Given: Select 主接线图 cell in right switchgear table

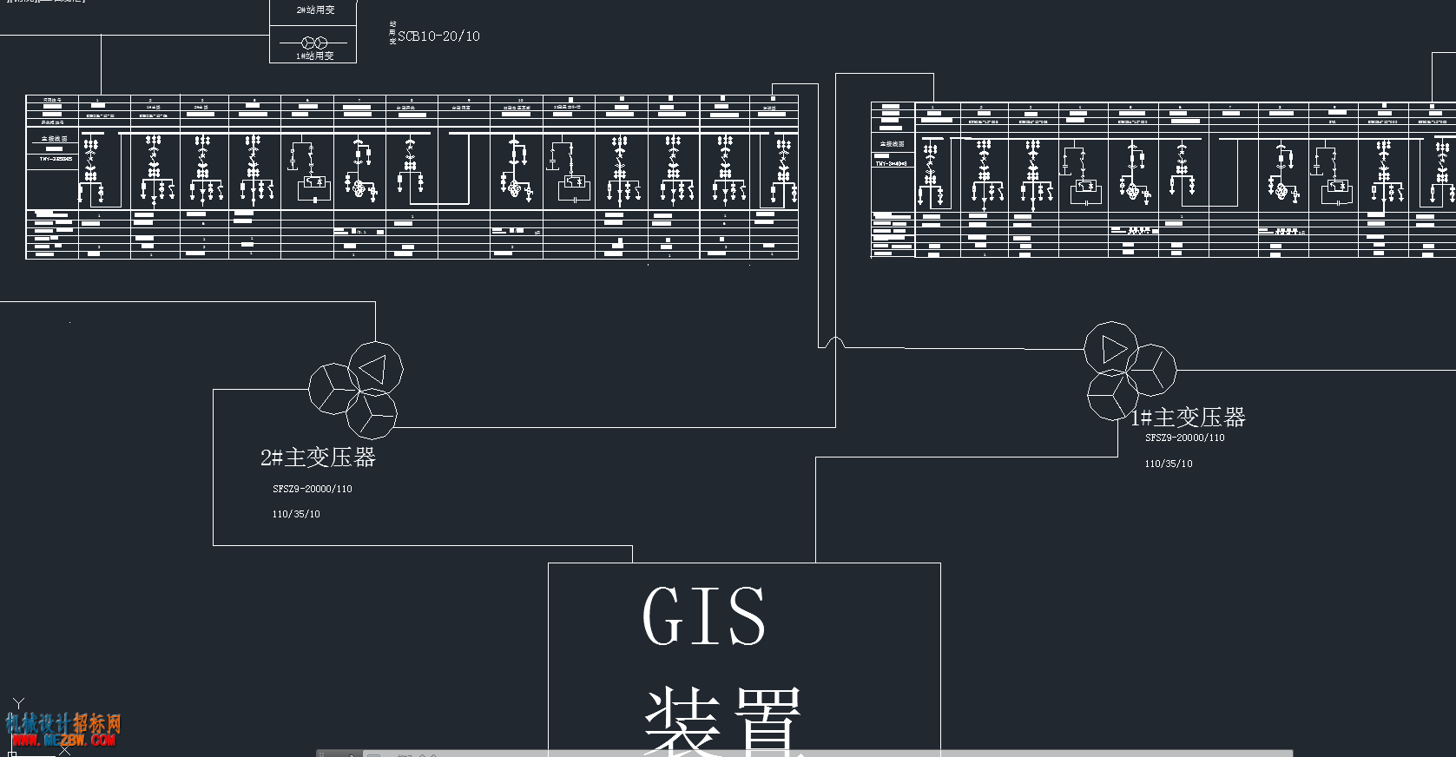Looking at the screenshot, I should (x=893, y=143).
